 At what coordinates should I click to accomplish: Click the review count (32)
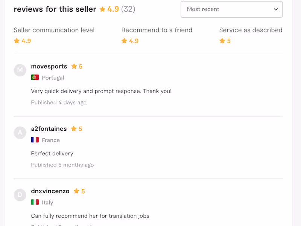click(x=128, y=9)
